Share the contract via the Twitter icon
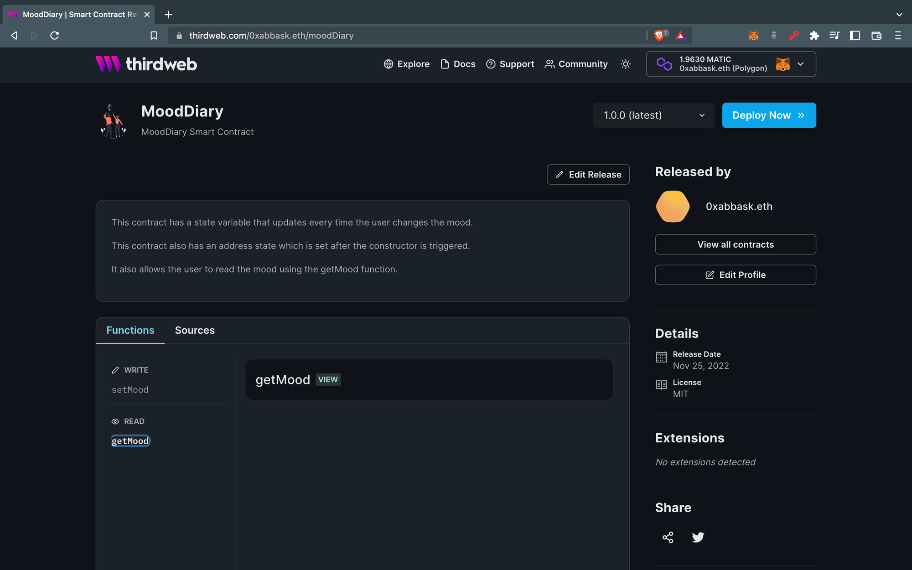912x570 pixels. pyautogui.click(x=698, y=537)
